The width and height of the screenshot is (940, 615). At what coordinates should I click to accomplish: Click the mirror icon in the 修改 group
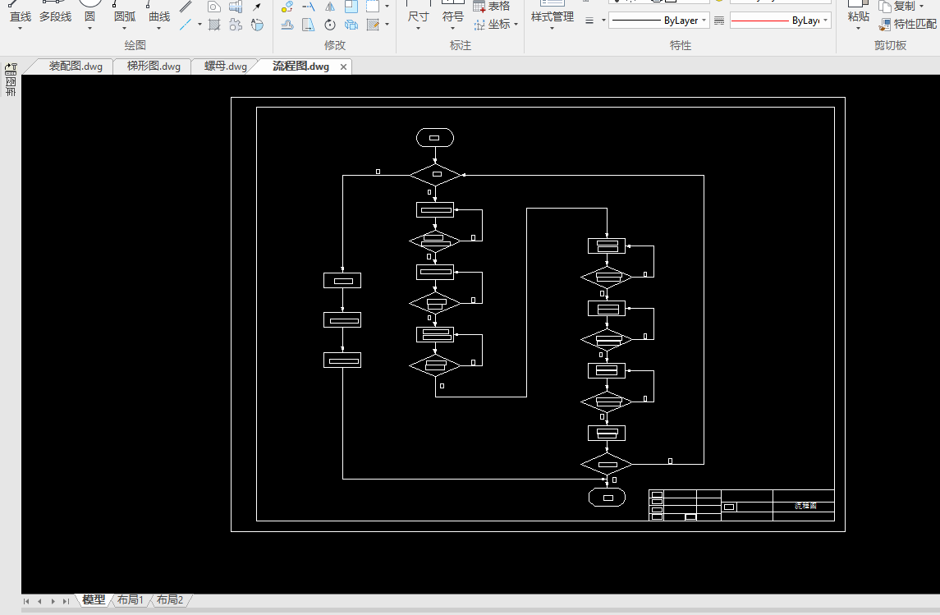click(x=330, y=7)
